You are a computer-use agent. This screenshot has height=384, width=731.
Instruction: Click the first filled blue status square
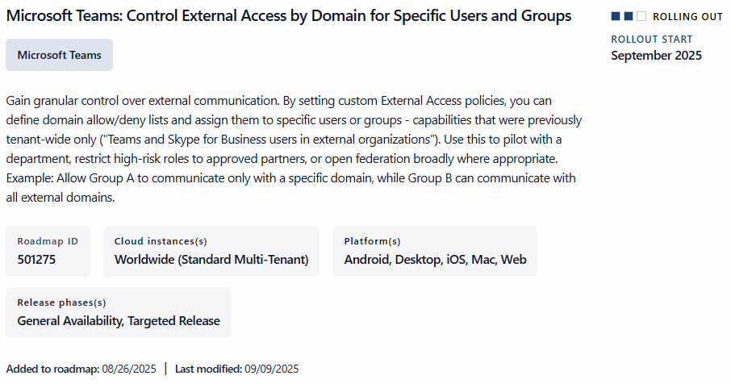tap(616, 16)
